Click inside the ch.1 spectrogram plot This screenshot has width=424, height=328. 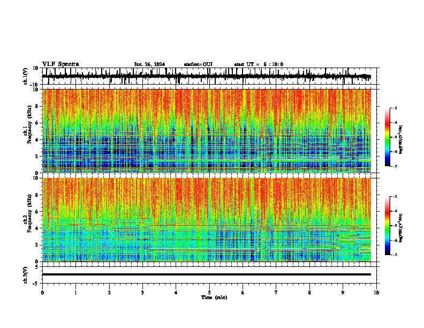(x=207, y=131)
